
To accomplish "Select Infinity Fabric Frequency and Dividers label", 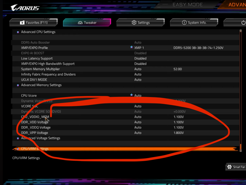I will [x=48, y=74].
